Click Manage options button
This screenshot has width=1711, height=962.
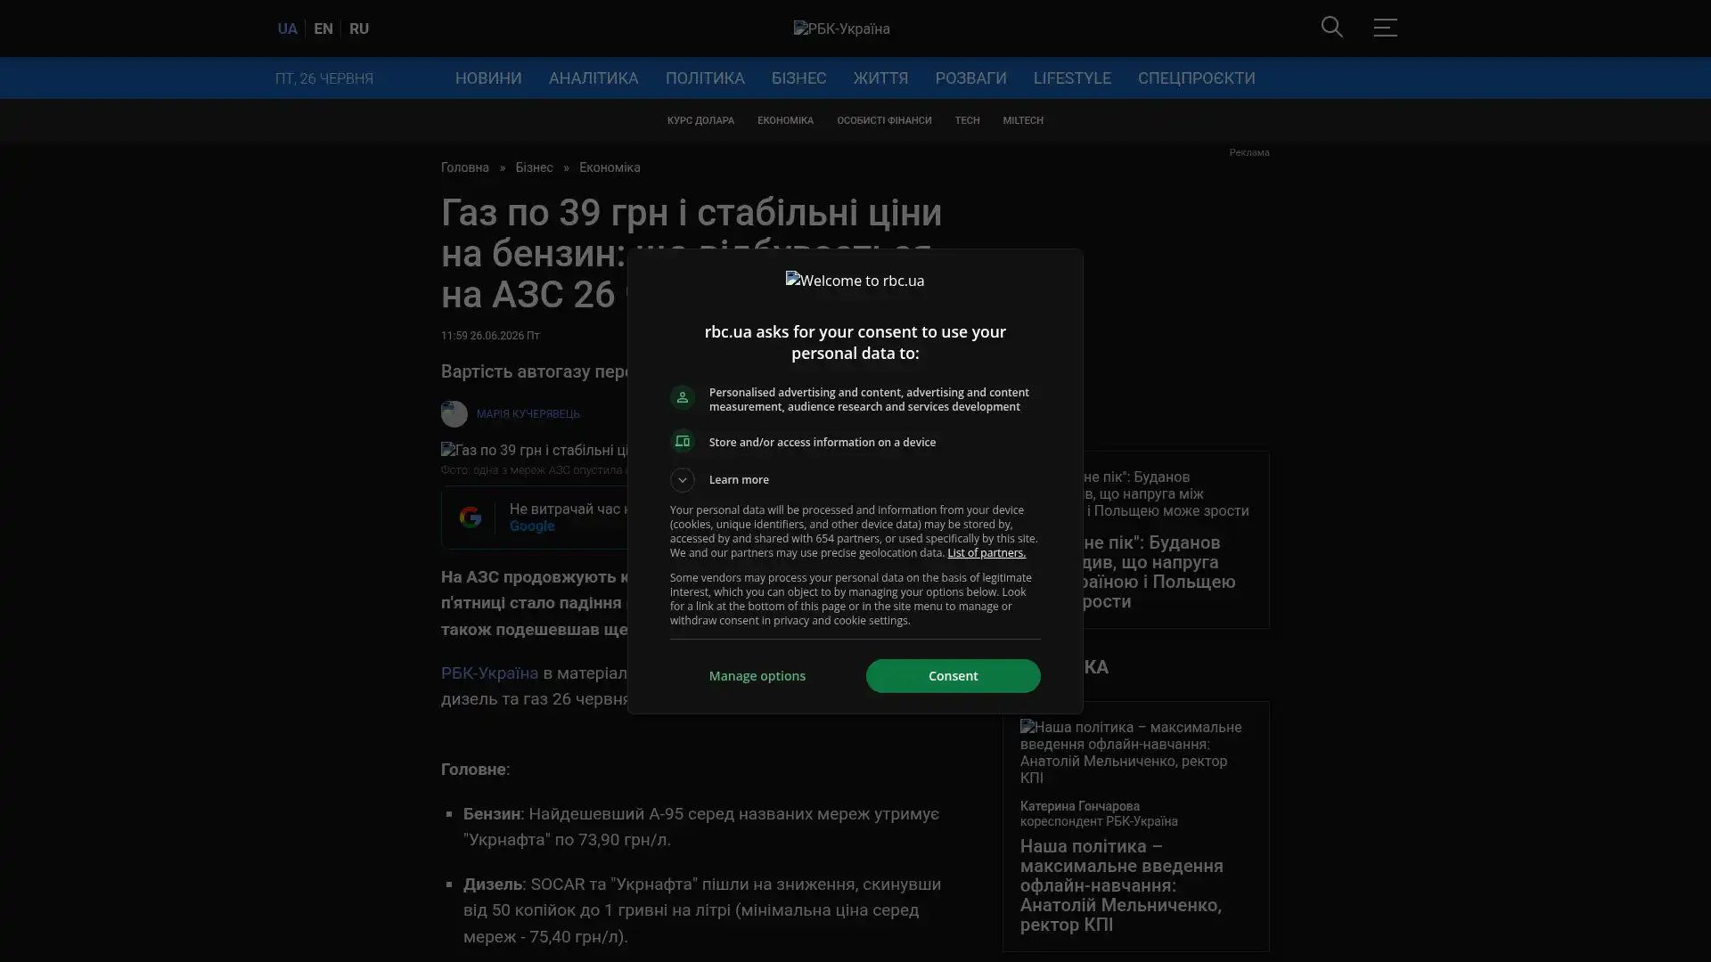757,676
